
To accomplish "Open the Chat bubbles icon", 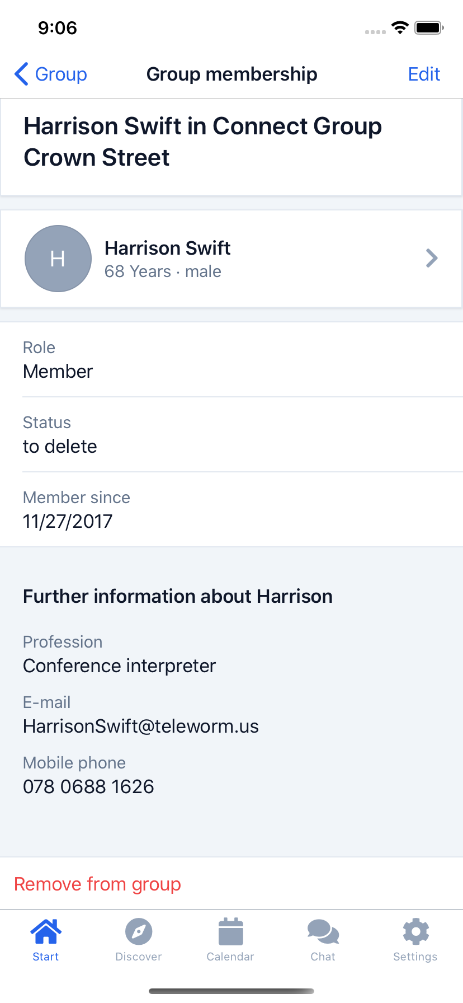I will pyautogui.click(x=323, y=931).
